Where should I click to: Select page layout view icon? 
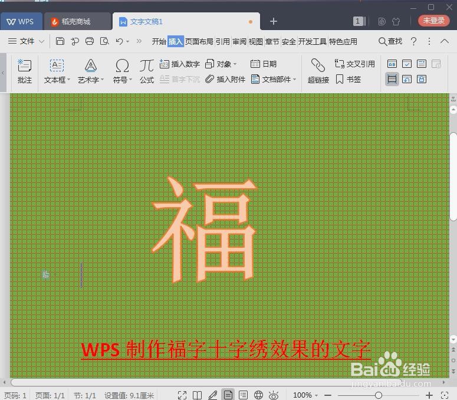[228, 395]
